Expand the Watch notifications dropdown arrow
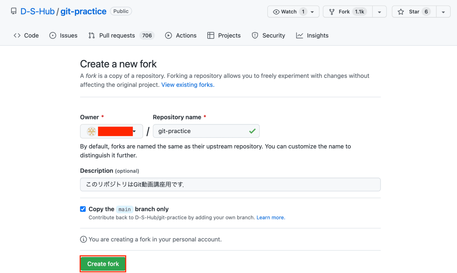 point(312,12)
